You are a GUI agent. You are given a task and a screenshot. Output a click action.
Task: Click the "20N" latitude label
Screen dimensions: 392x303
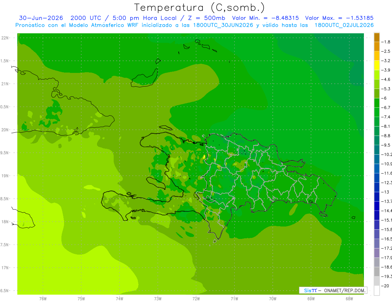tap(5, 130)
